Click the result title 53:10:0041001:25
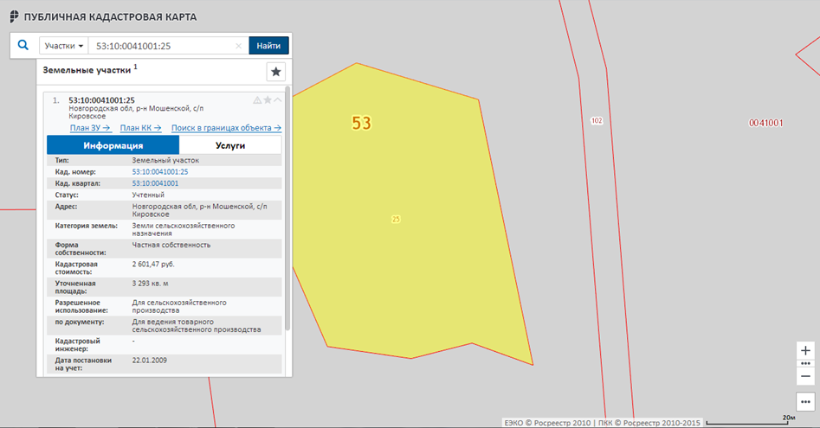Screen dimensions: 820x428 (102, 100)
